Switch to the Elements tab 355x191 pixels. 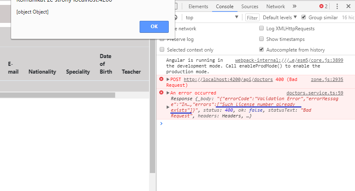(198, 7)
